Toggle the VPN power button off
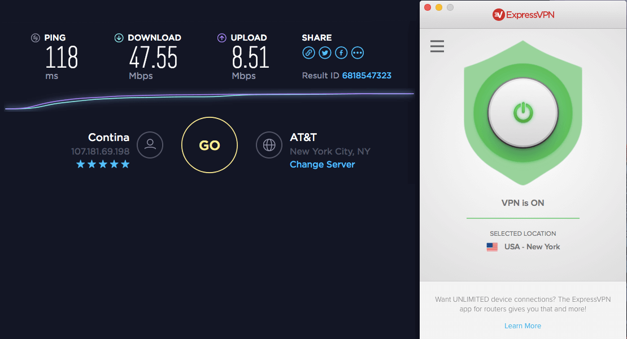This screenshot has height=339, width=627. (523, 113)
